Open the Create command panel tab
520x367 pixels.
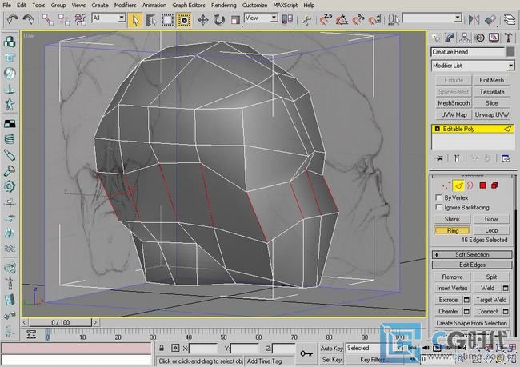(x=435, y=38)
